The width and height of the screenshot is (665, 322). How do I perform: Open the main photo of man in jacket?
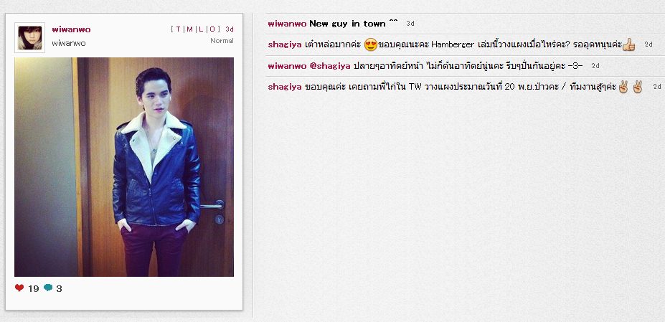(x=124, y=167)
